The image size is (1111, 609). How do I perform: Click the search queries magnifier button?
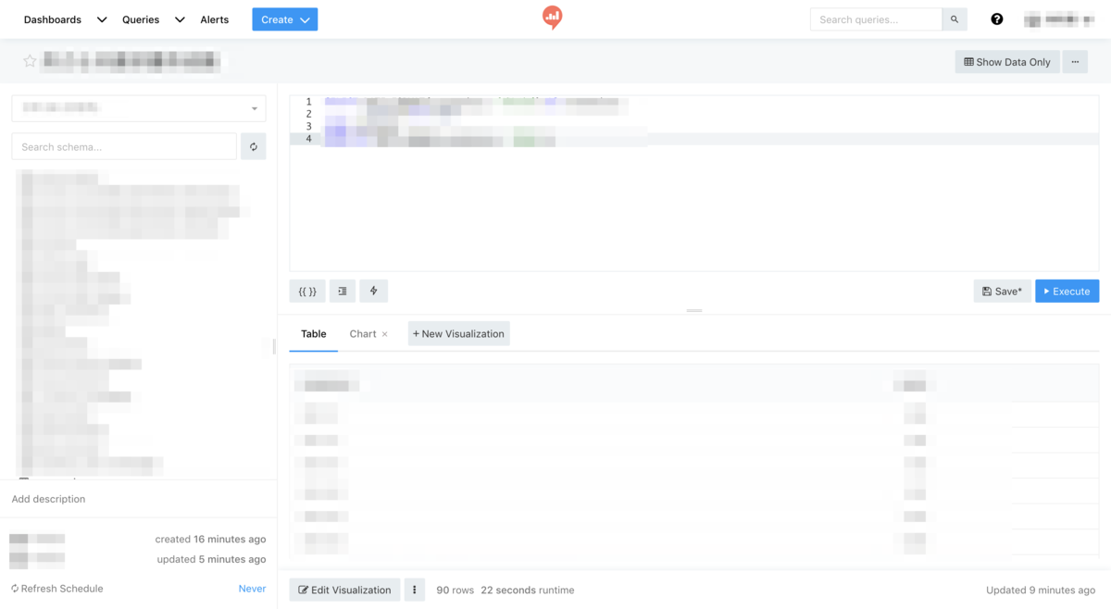pyautogui.click(x=955, y=19)
